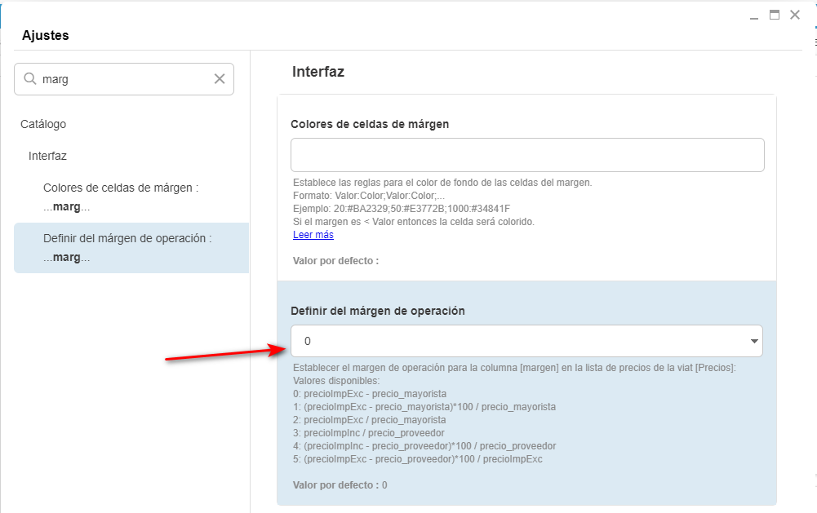Open 'Colores de celdas de márgen' search result
This screenshot has width=817, height=513.
coord(121,197)
